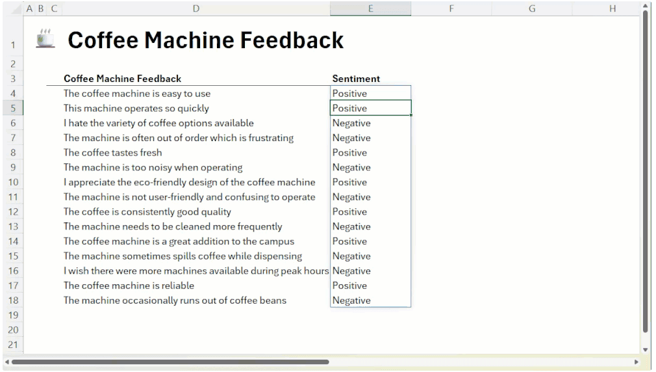Select the Negative sentiment cell in row 7

[370, 137]
